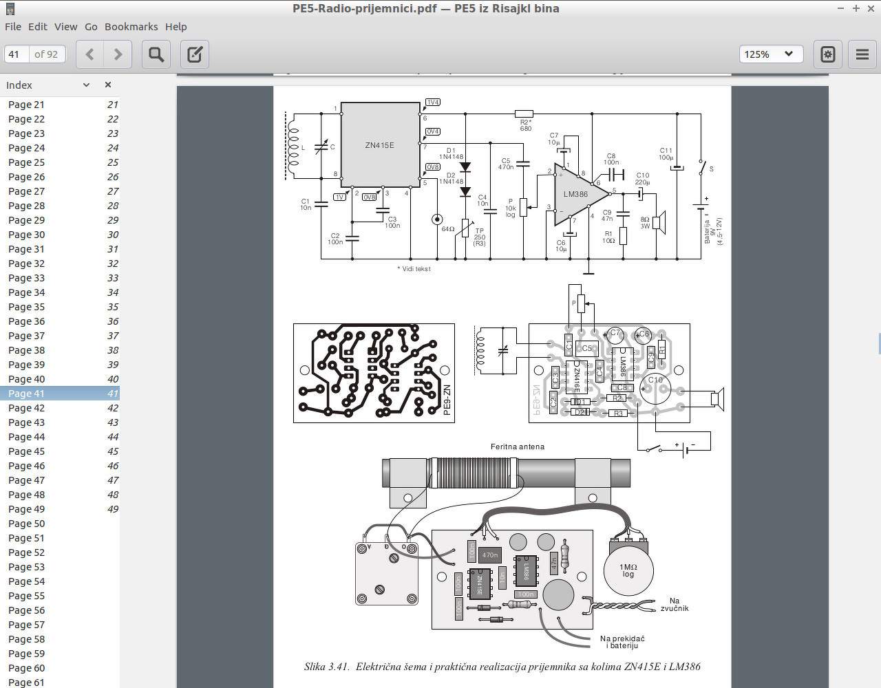Click the document icon in title bar
Image resolution: width=881 pixels, height=688 pixels.
(x=10, y=9)
